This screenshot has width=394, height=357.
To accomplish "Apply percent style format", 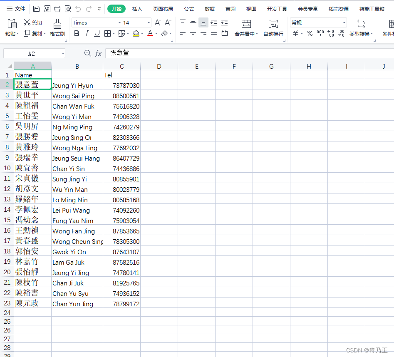I will pos(310,33).
